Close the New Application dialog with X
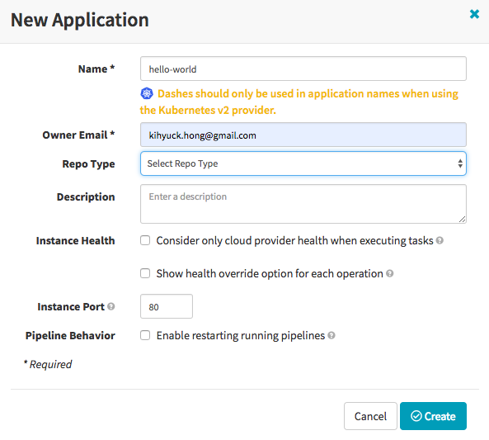Screen dimensions: 489x440 pyautogui.click(x=474, y=14)
